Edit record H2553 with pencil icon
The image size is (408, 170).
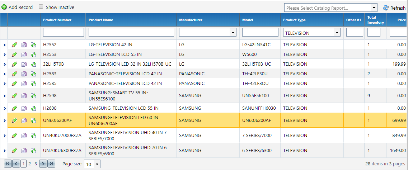click(x=15, y=54)
